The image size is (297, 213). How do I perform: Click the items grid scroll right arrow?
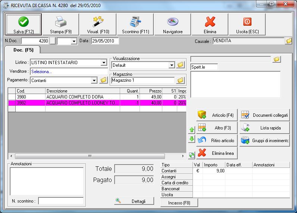pyautogui.click(x=183, y=156)
